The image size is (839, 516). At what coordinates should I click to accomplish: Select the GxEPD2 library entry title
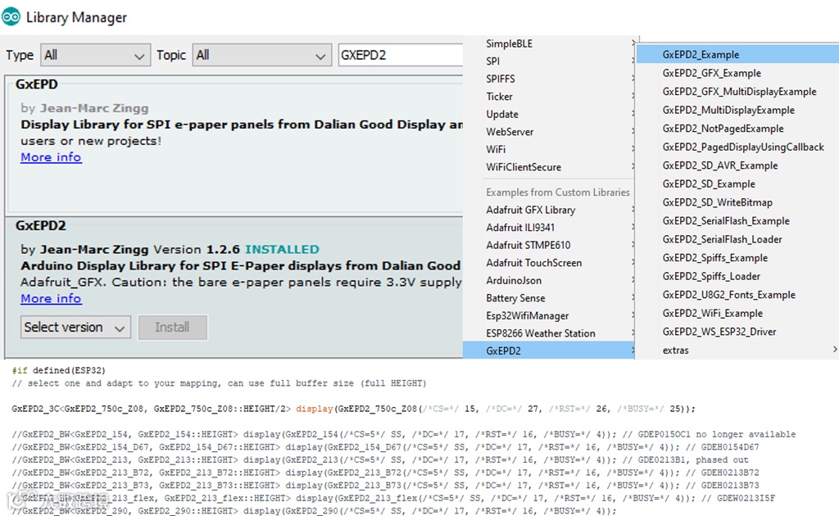click(x=41, y=226)
